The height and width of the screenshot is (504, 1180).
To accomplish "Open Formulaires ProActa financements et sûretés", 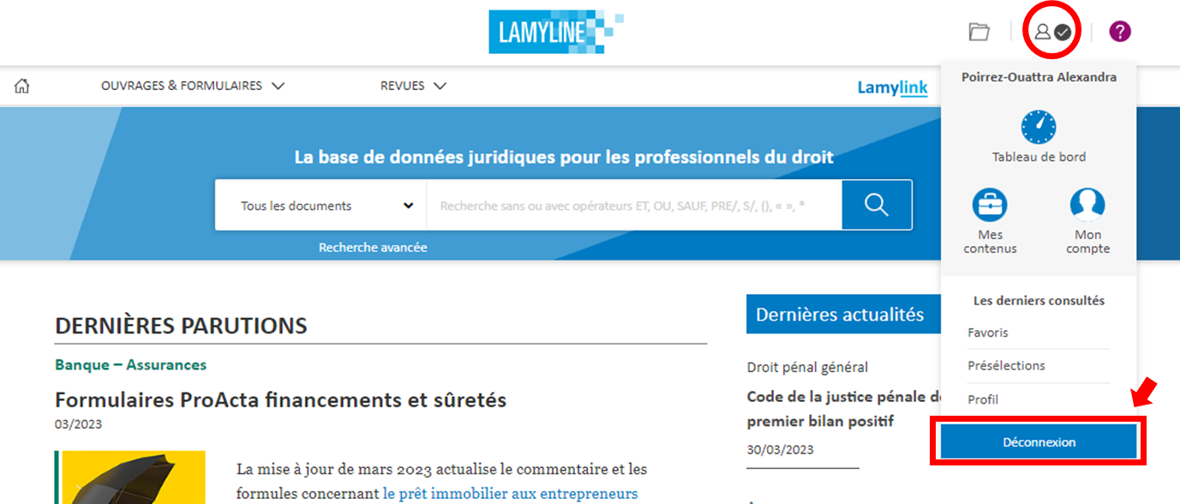I will coord(280,399).
